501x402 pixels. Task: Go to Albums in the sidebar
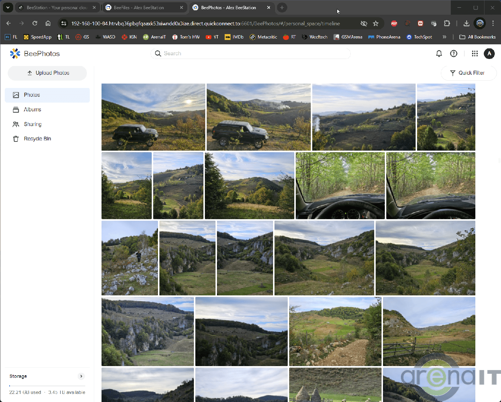coord(32,110)
